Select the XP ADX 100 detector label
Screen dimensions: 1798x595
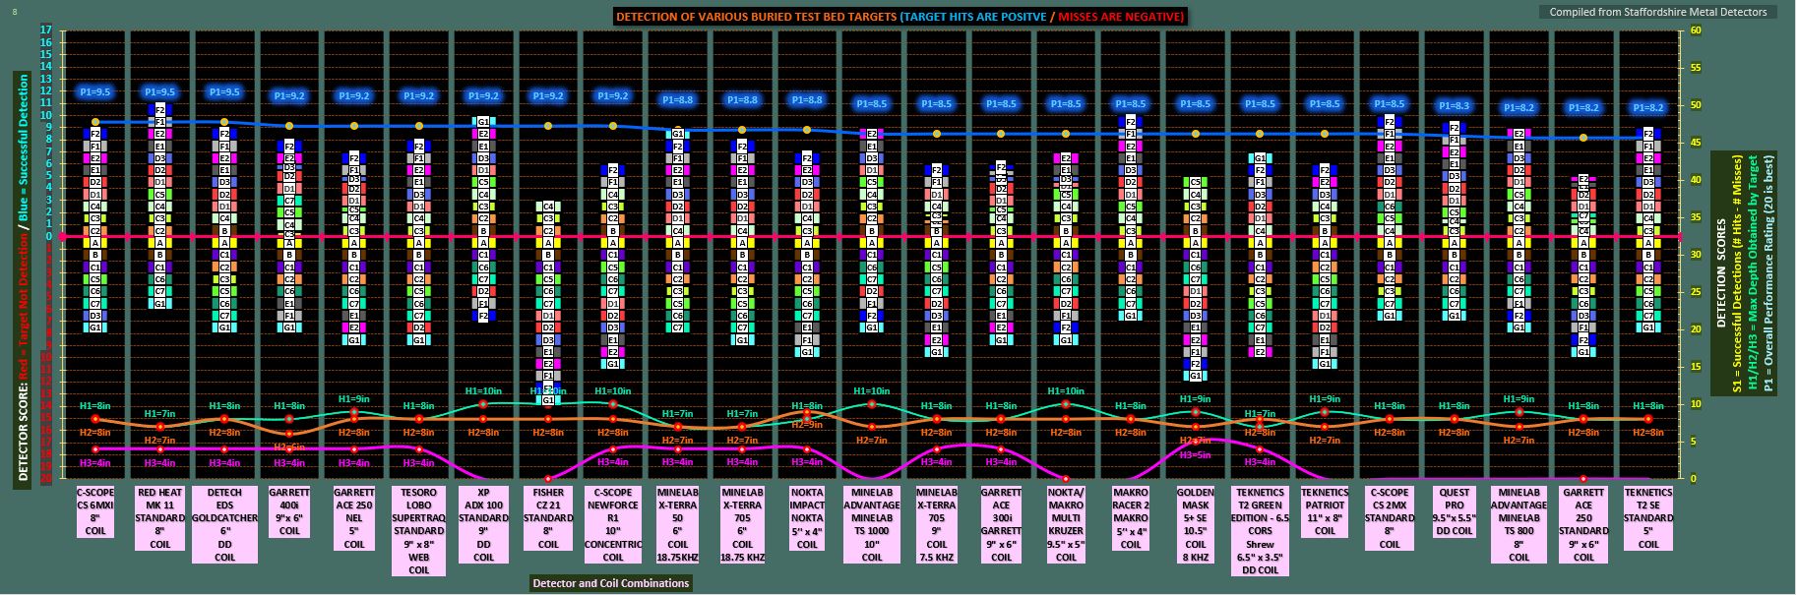[483, 524]
